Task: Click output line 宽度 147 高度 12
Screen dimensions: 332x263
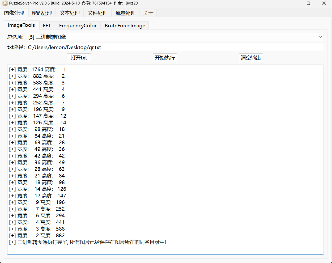Action: click(37, 116)
